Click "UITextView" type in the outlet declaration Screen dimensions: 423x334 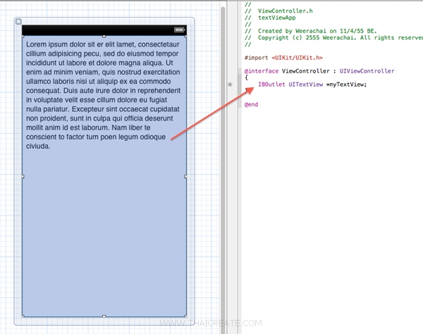306,85
